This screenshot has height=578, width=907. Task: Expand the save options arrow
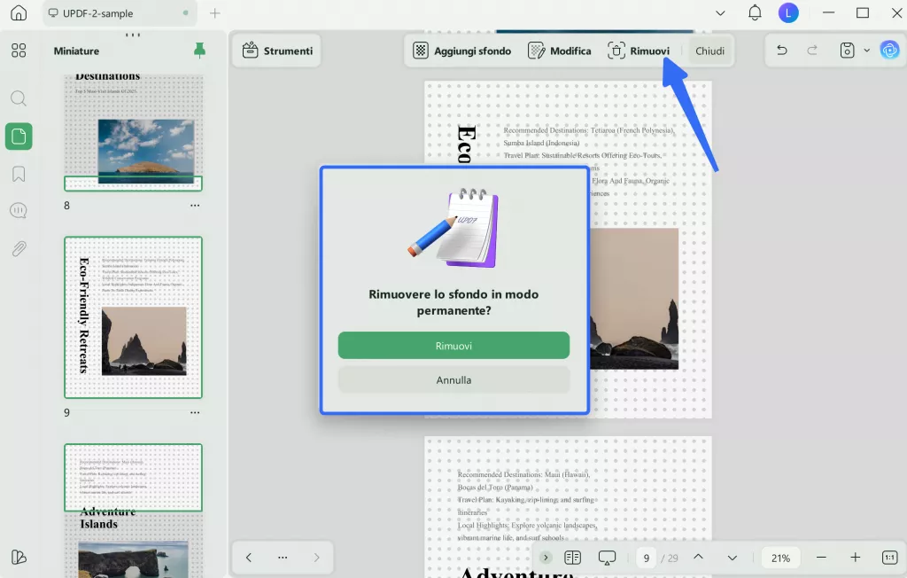click(x=866, y=51)
